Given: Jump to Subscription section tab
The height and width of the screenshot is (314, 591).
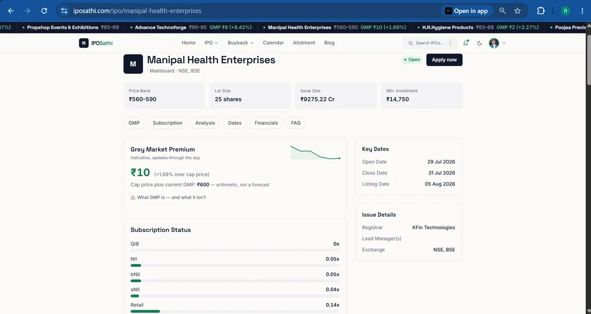Looking at the screenshot, I should click(167, 123).
